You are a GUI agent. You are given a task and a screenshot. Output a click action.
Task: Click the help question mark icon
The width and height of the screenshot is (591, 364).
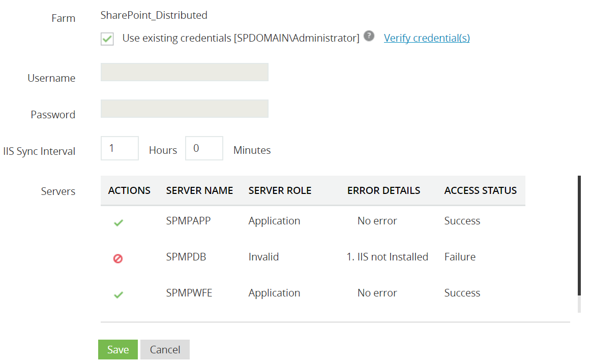(369, 36)
